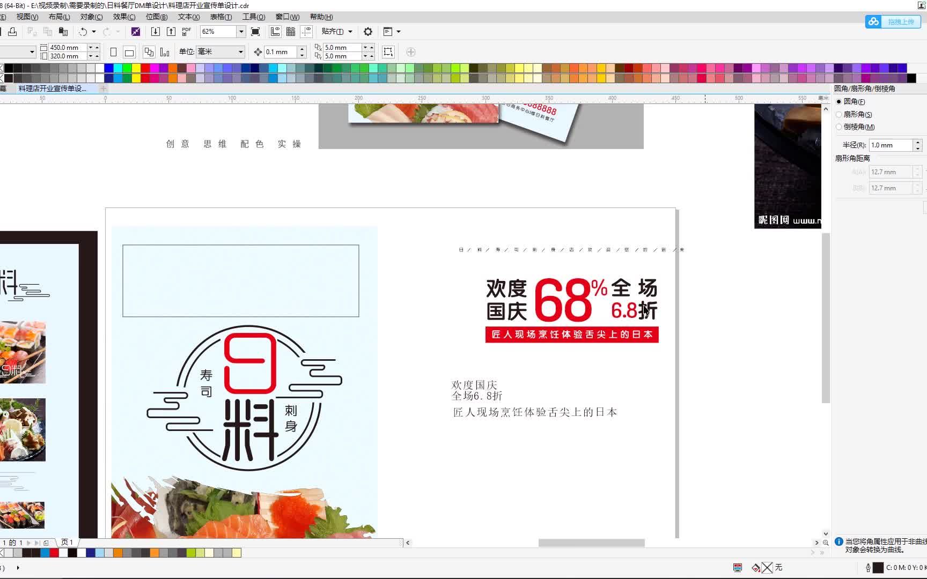Select the 扇形角 radio button
Viewport: 927px width, 579px height.
[x=839, y=114]
